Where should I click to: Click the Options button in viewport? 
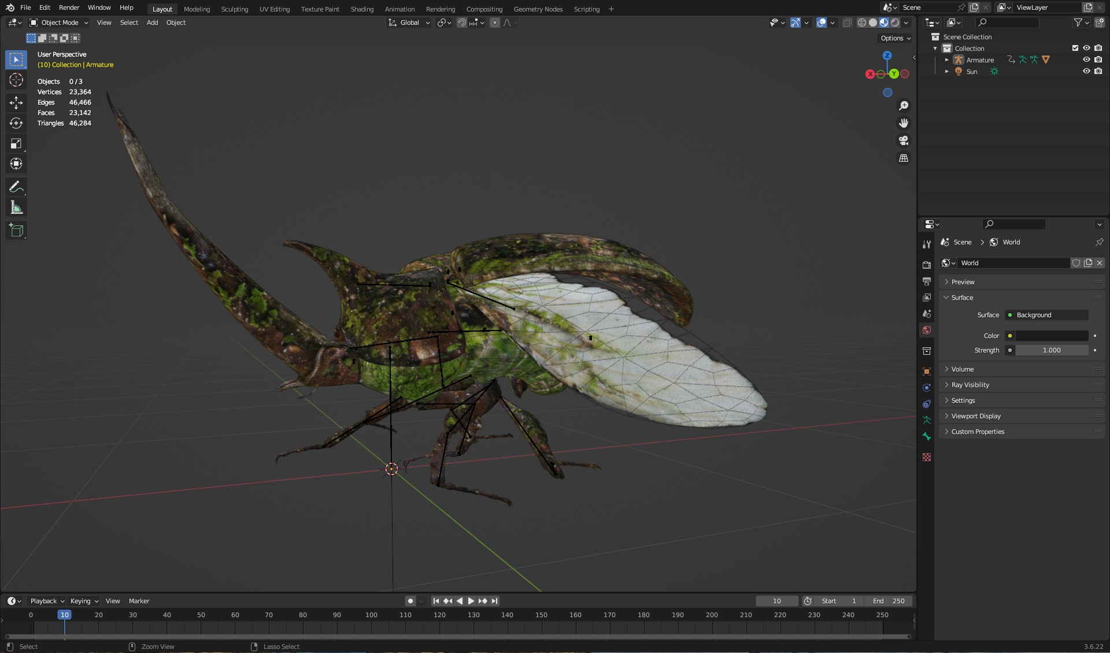(x=895, y=38)
